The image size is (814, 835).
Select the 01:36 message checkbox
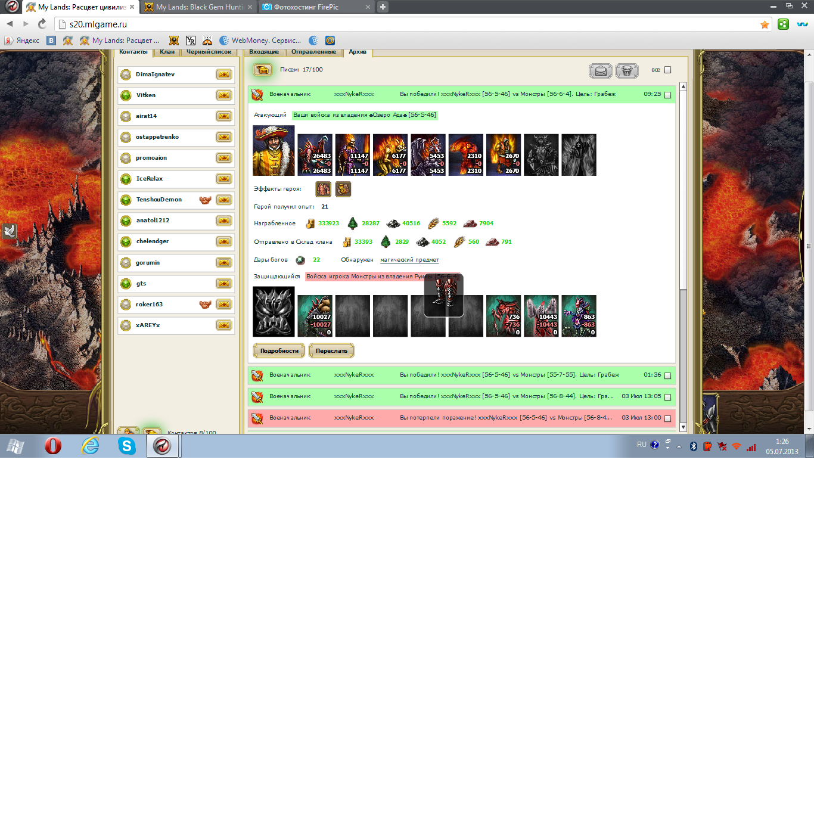click(667, 375)
